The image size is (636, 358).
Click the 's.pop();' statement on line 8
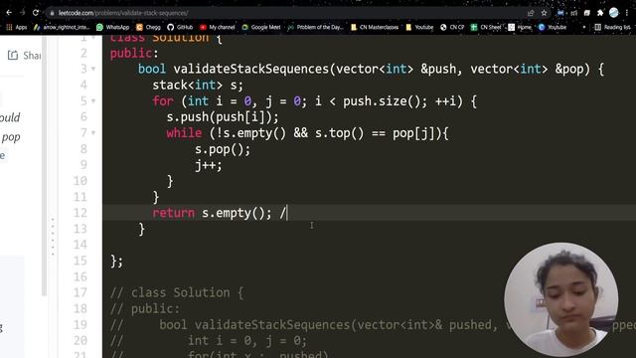point(223,149)
